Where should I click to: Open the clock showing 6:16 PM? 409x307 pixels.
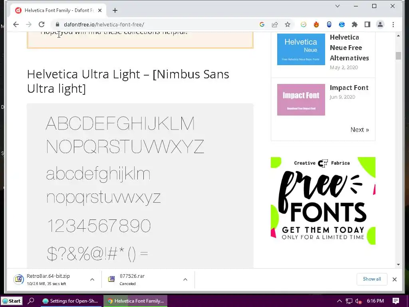pyautogui.click(x=375, y=301)
